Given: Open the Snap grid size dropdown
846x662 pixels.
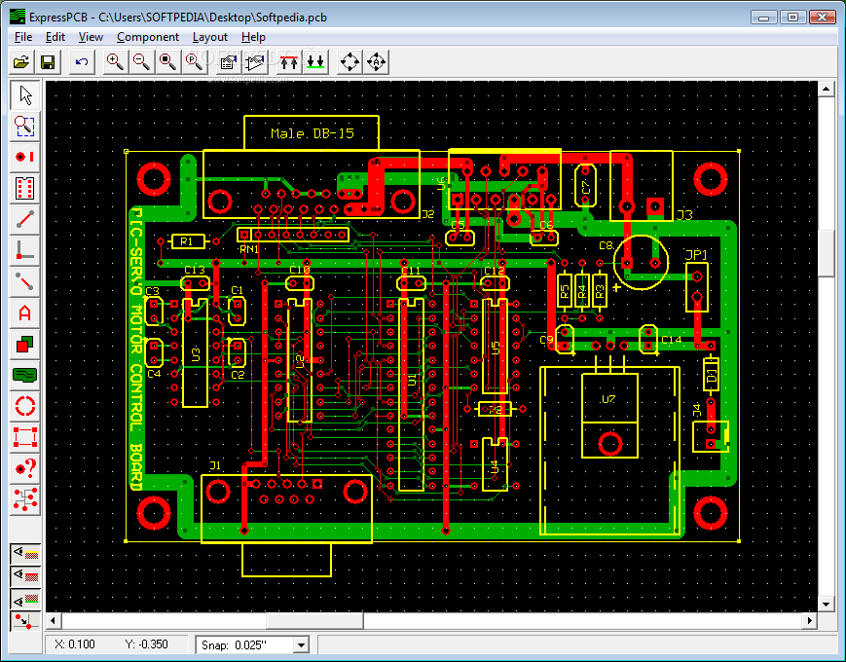Looking at the screenshot, I should click(301, 644).
